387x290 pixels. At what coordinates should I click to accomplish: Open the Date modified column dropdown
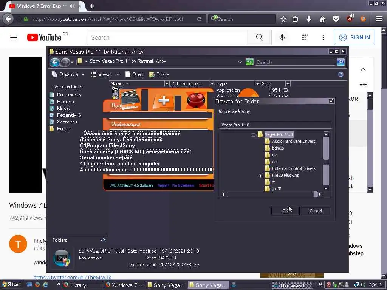212,84
